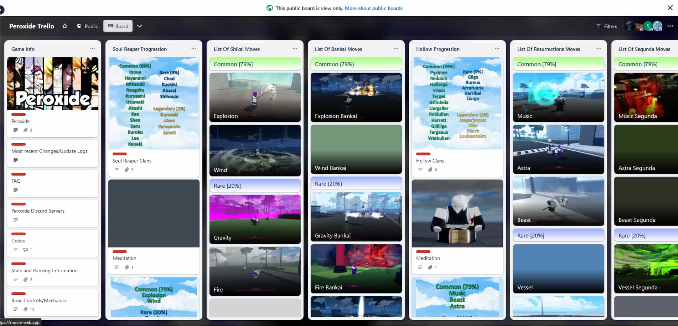Click the description icon on Most recent Changes/Update Logs

[16, 160]
